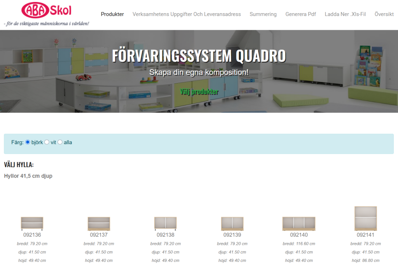Viewport: 398px width, 265px height.
Task: Click the Förvaringssystem Quadro banner heading
Action: (199, 56)
